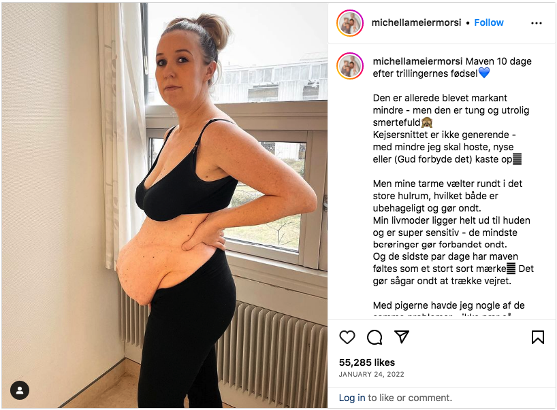
Task: Share post using paper plane icon
Action: pos(402,337)
